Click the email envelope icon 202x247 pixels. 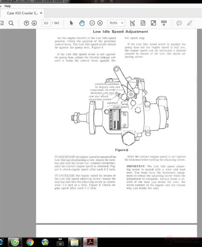pos(1,23)
